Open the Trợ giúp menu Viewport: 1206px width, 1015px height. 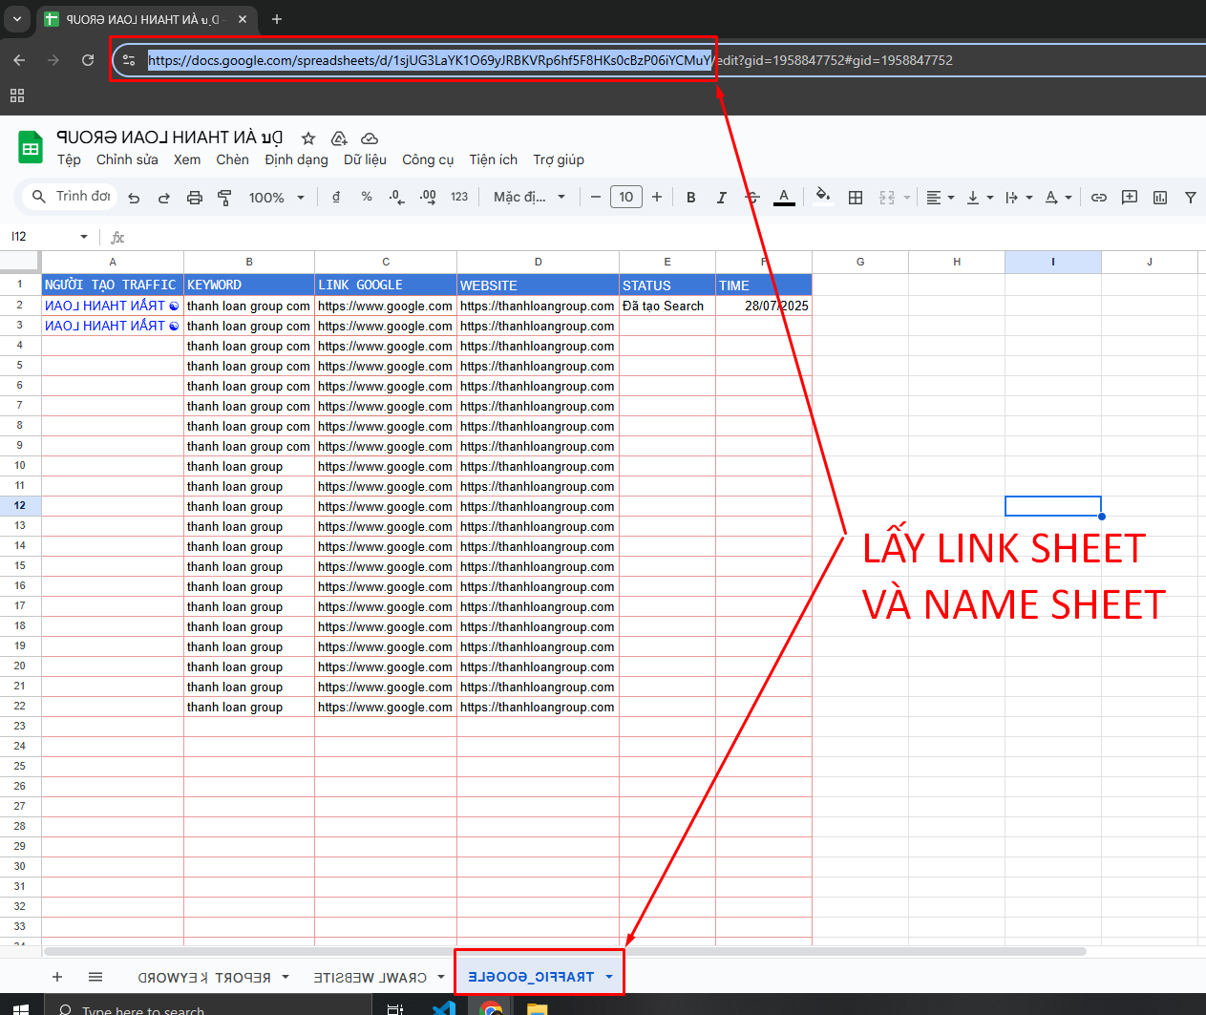(x=559, y=159)
